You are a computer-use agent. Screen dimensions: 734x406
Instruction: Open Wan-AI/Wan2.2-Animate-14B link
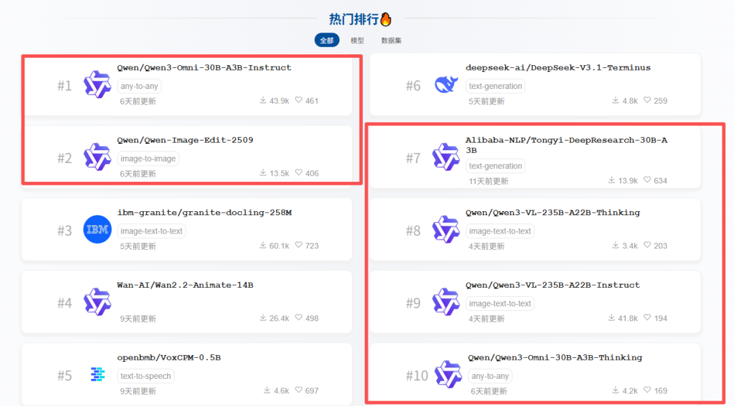[185, 285]
